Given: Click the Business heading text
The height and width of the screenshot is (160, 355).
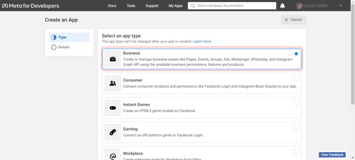Looking at the screenshot, I should (131, 53).
